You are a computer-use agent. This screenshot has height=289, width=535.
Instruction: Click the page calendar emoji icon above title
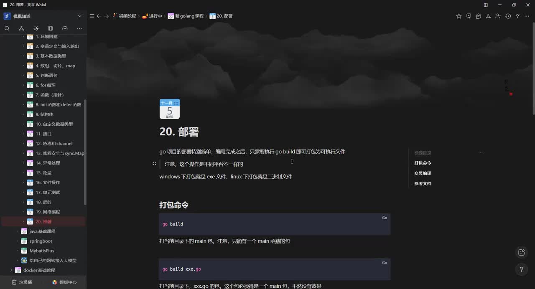(x=170, y=109)
